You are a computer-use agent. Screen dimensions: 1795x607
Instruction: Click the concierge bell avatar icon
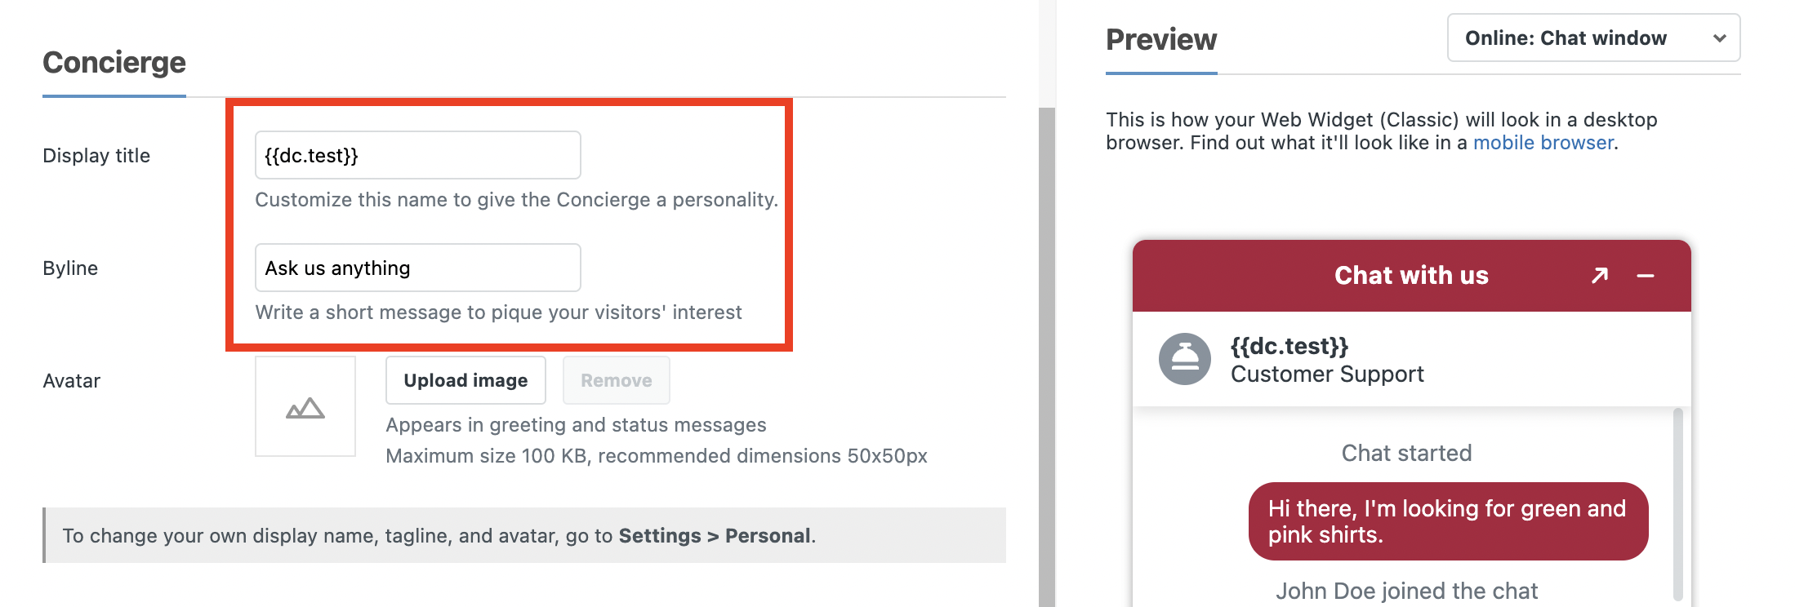tap(1184, 359)
